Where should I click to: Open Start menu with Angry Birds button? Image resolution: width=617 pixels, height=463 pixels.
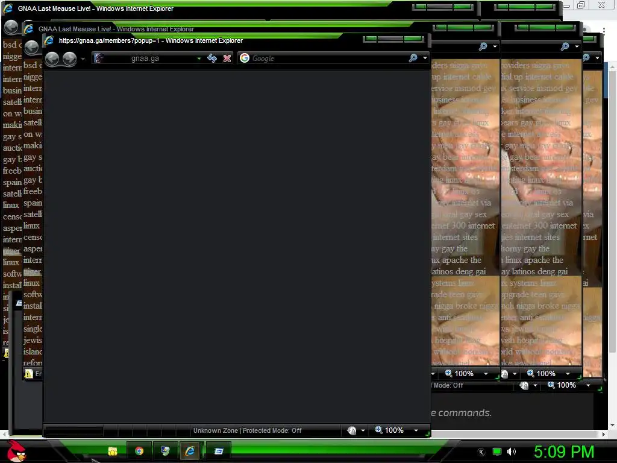point(16,451)
